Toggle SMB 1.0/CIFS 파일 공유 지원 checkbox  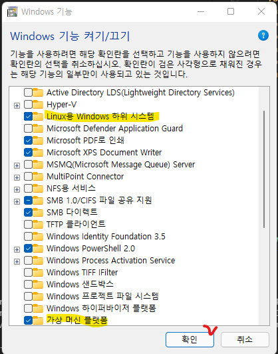coord(28,201)
